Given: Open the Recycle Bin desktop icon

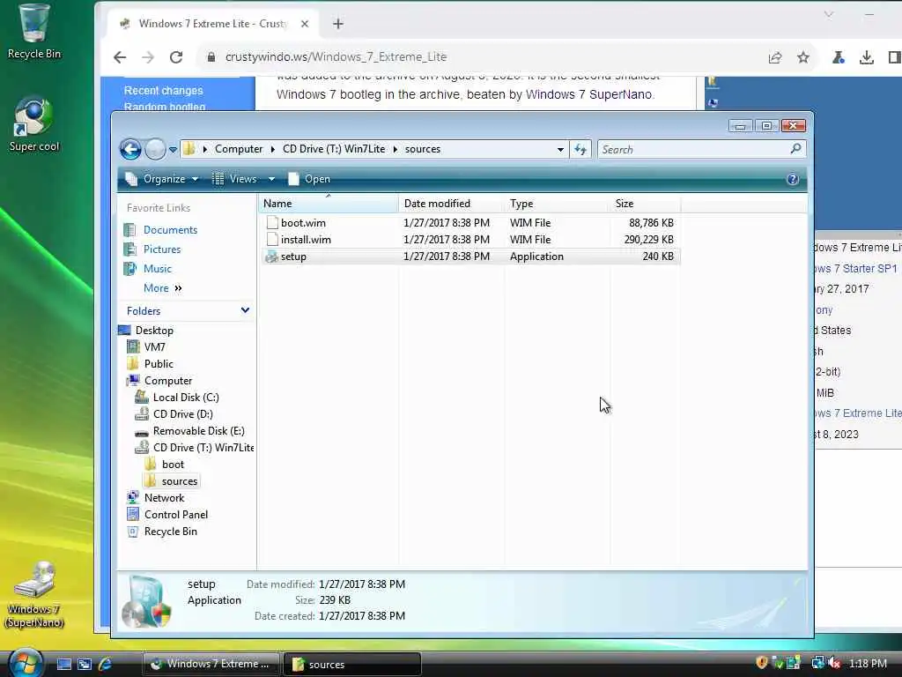Looking at the screenshot, I should pyautogui.click(x=34, y=33).
